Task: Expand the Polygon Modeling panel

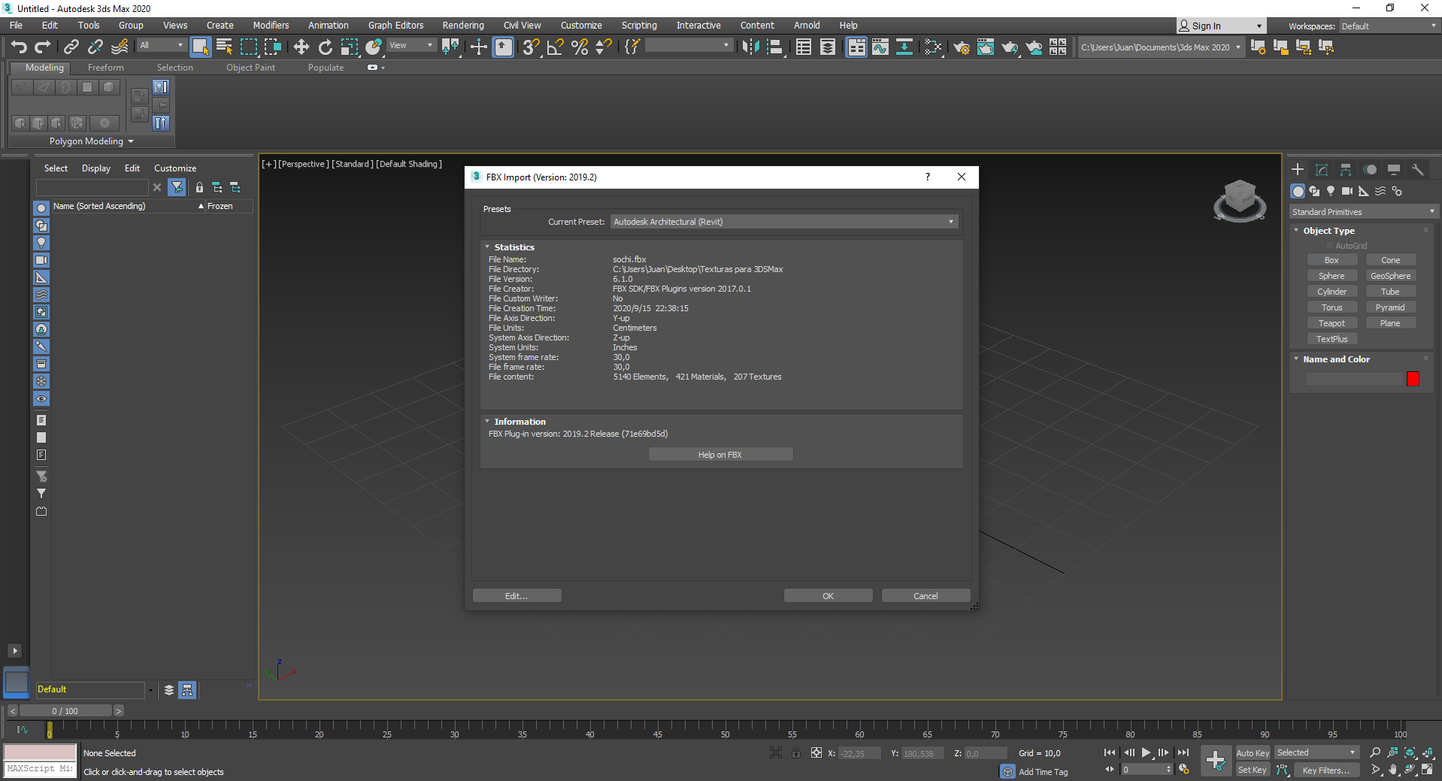Action: (x=91, y=141)
